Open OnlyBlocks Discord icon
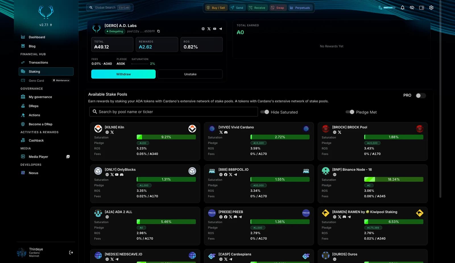The width and height of the screenshot is (455, 263). point(122,175)
